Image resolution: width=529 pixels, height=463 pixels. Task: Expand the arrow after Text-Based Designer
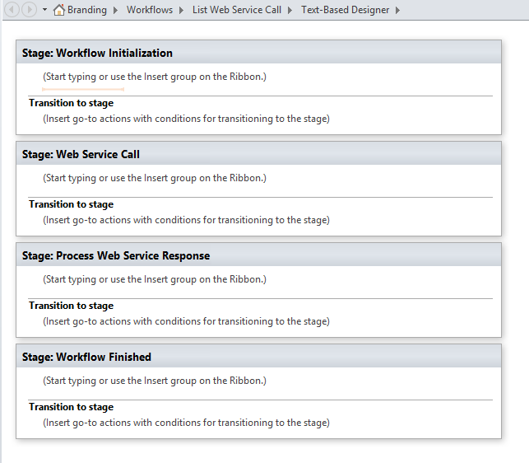[x=398, y=10]
